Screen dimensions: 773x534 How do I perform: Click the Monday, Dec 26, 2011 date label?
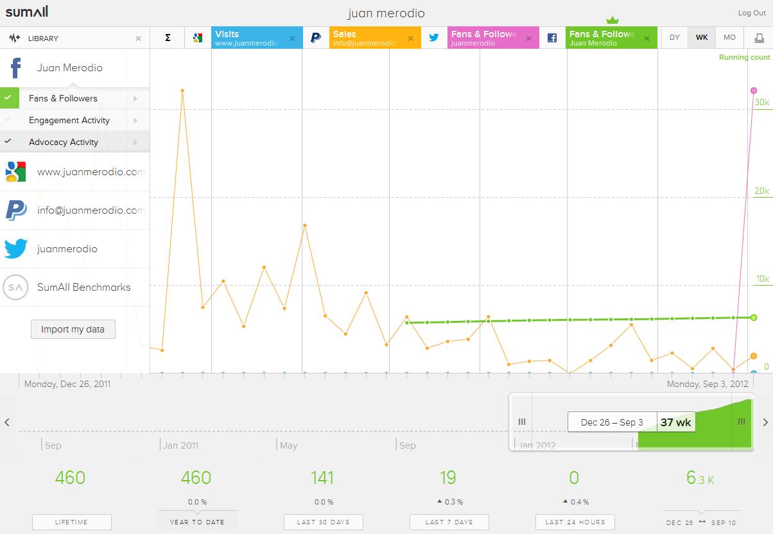click(67, 384)
